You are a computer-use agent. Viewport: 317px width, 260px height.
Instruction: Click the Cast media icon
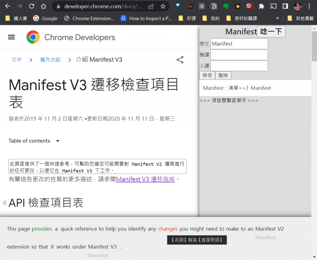[x=273, y=6]
